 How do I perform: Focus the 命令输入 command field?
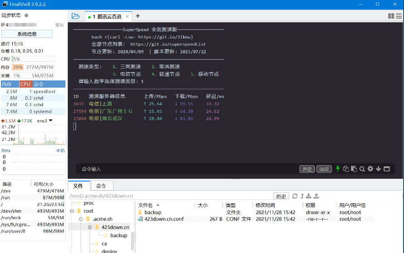(188, 169)
